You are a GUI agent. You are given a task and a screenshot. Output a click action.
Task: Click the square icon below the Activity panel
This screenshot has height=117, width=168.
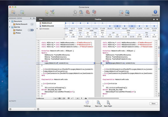[10, 109]
